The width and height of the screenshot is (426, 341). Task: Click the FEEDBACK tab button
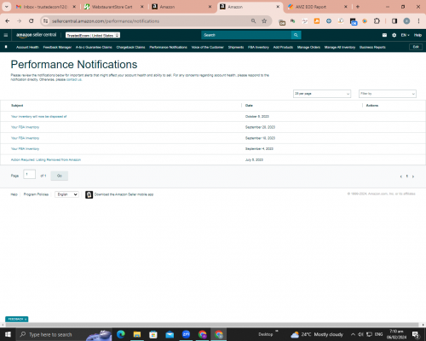(x=16, y=319)
